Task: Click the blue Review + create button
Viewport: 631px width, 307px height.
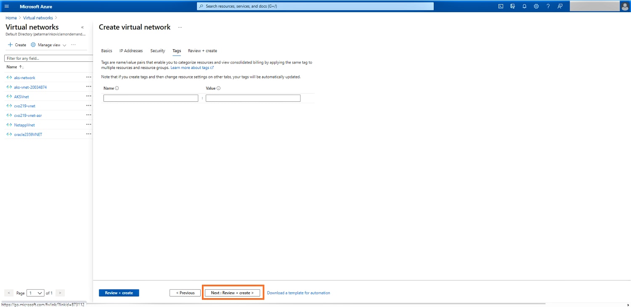Action: pos(119,293)
